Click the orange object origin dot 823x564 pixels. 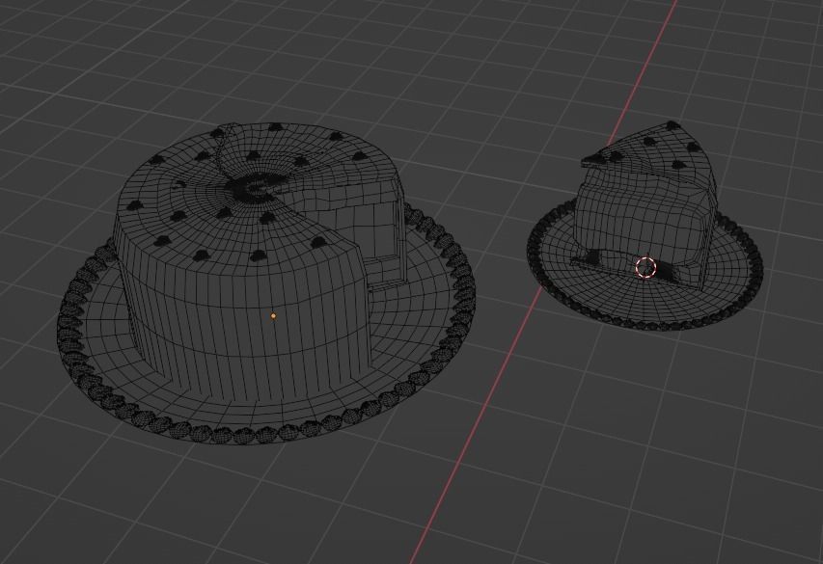273,316
